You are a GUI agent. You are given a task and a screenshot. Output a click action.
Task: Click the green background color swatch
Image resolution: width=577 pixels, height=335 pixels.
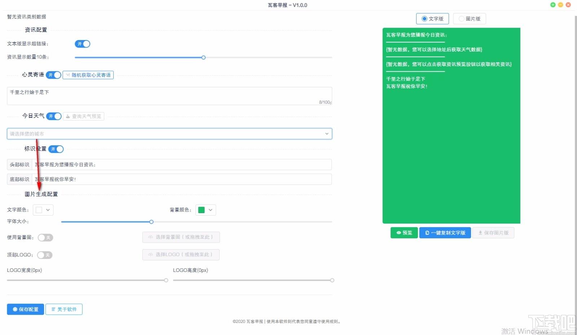coord(202,210)
